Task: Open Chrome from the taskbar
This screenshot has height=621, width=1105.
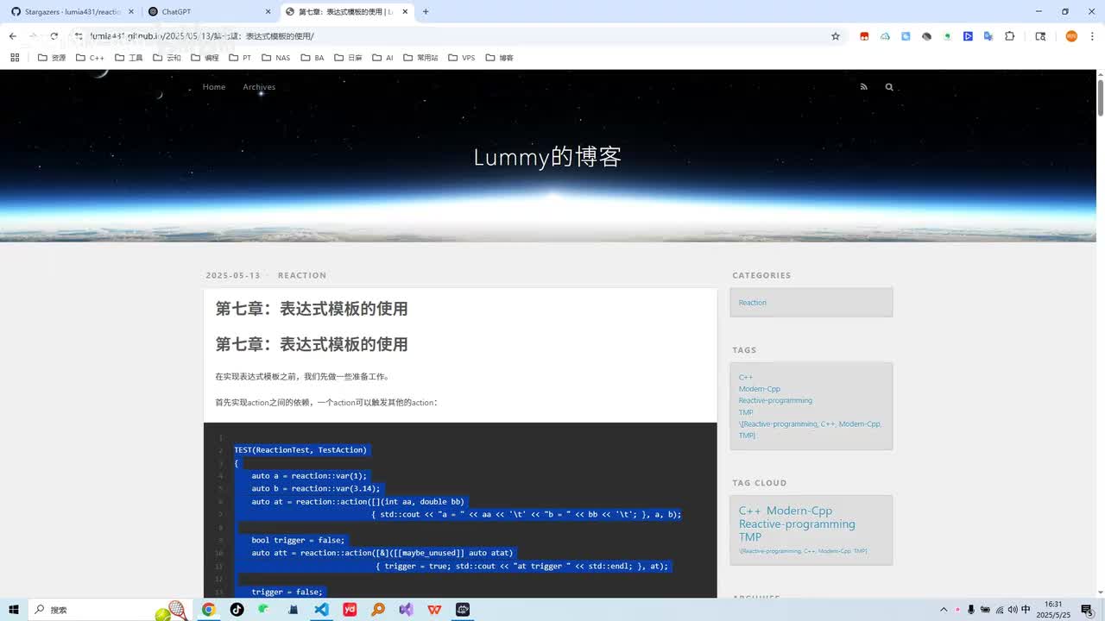Action: click(x=208, y=610)
